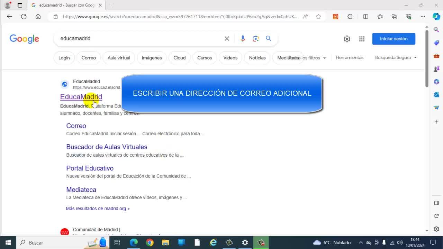Viewport: 443px width, 249px height.
Task: Open the Read aloud option in address bar
Action: pos(306,16)
